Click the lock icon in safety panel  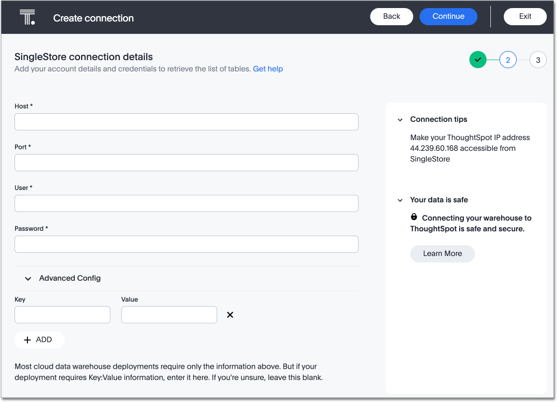[x=414, y=217]
